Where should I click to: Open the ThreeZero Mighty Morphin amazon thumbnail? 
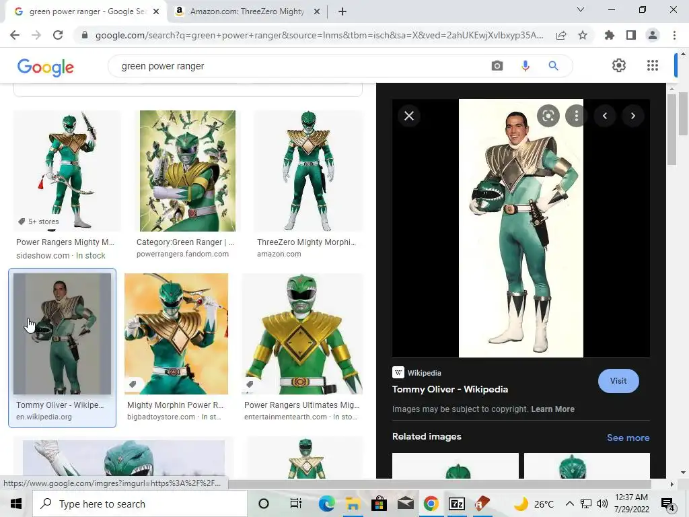pyautogui.click(x=308, y=171)
